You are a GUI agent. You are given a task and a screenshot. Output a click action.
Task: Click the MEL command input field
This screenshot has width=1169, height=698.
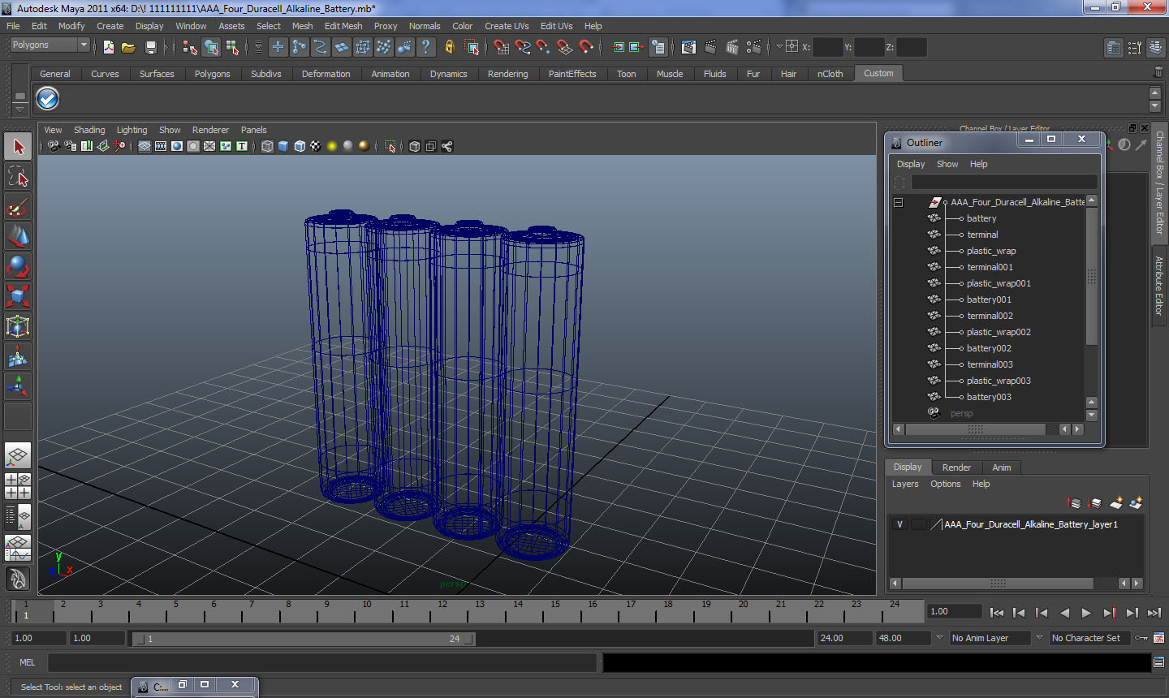point(322,662)
